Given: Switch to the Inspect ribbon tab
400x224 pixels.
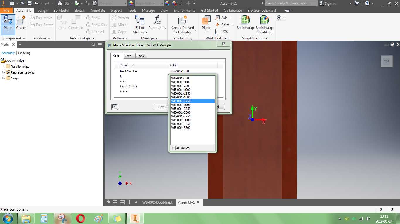Looking at the screenshot, I should pos(116,11).
